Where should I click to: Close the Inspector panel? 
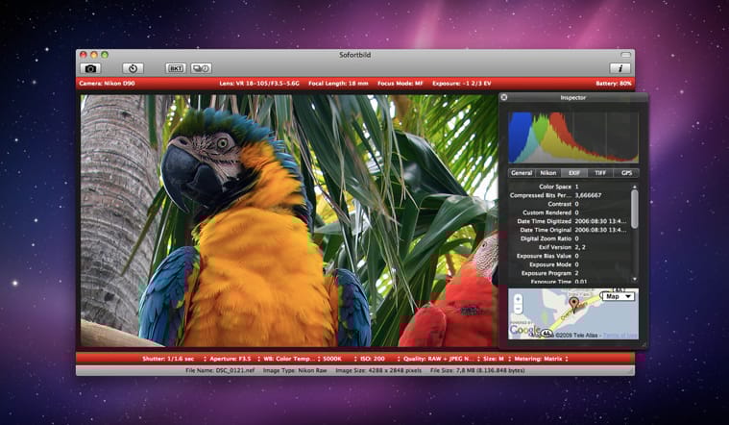[x=504, y=97]
